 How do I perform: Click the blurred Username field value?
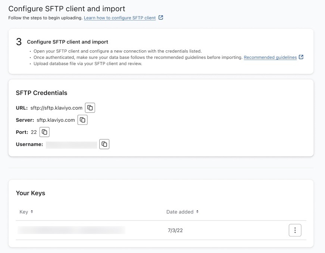[x=71, y=145]
